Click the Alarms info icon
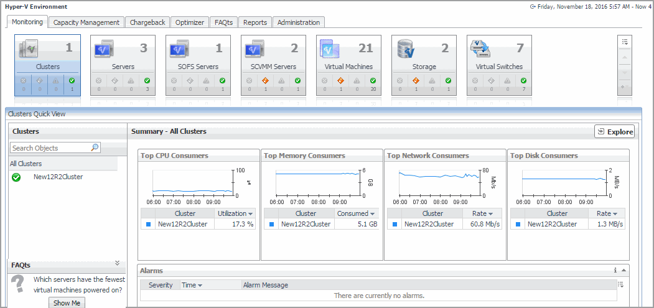 (x=615, y=270)
